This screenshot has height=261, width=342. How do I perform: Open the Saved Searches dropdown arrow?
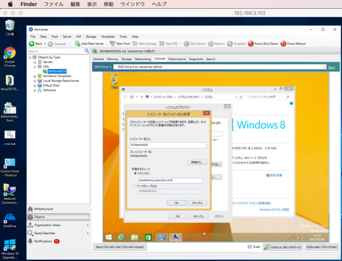pos(88,233)
